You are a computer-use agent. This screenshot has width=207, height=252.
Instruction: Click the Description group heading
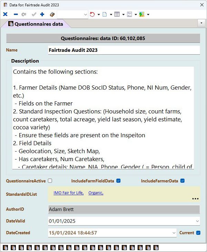25,61
